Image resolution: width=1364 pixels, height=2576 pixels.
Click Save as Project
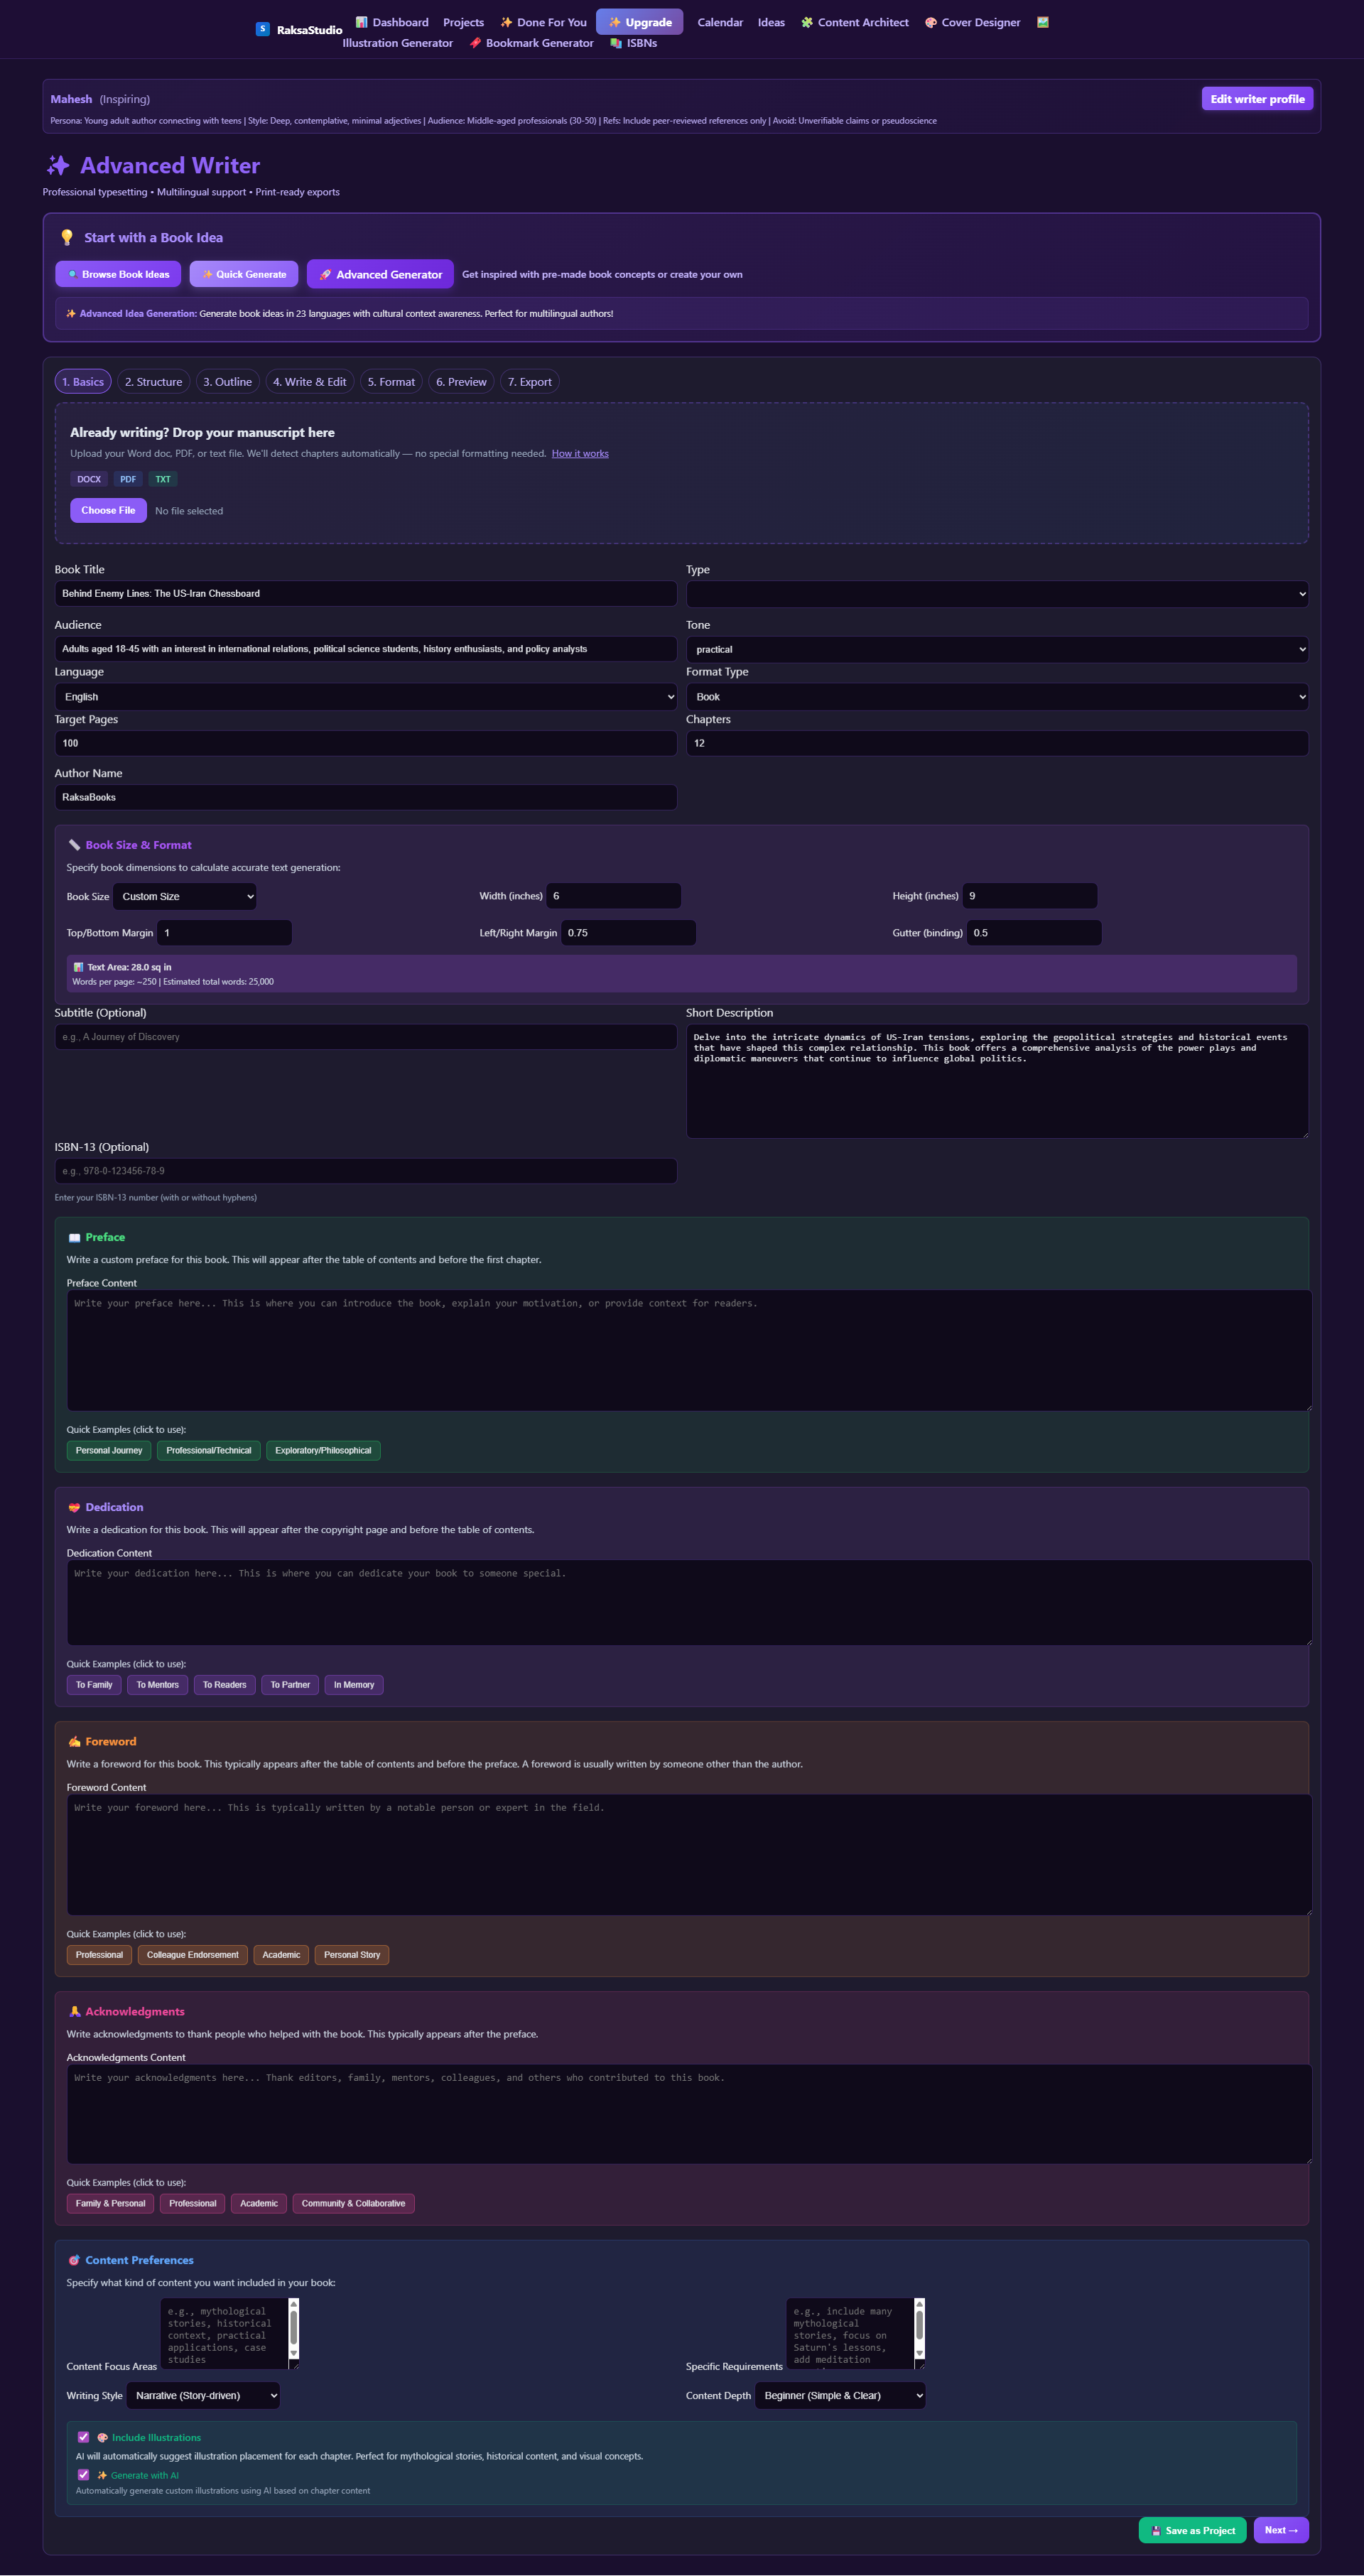(1192, 2530)
